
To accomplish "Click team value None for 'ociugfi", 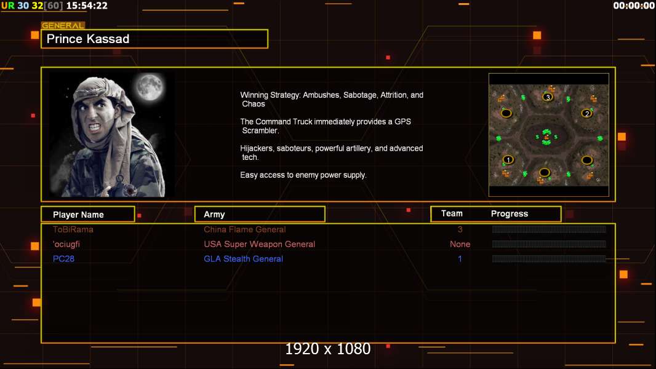I will tap(460, 244).
